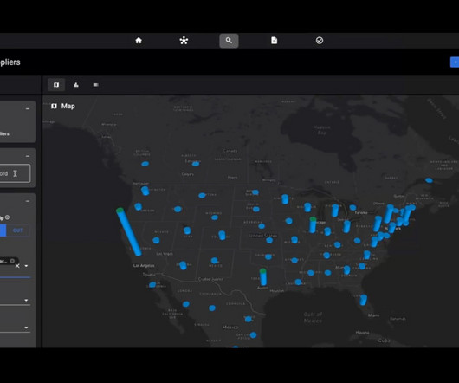459x383 pixels.
Task: Open the network graph icon in top bar
Action: (x=184, y=41)
